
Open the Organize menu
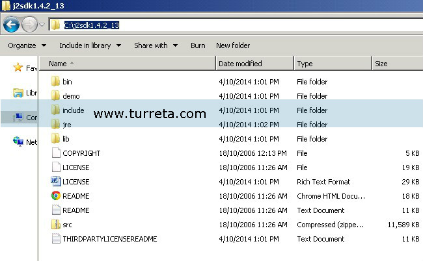tap(27, 45)
